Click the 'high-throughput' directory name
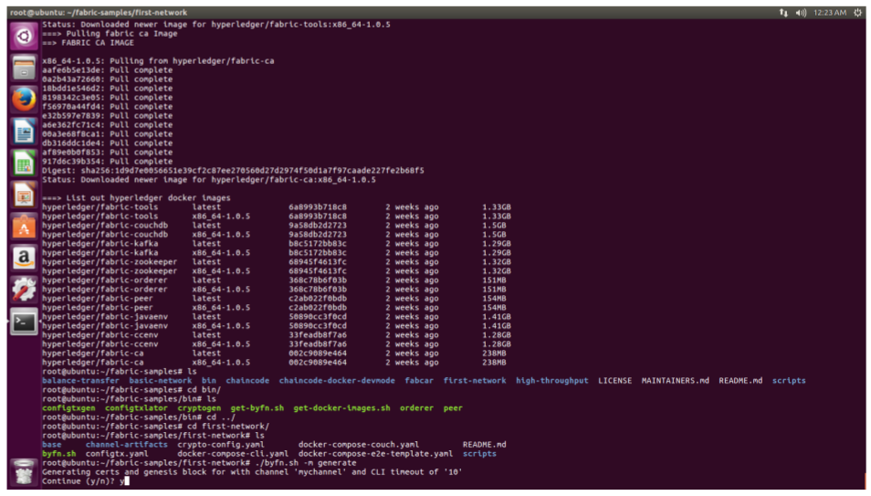Screen dimensions: 871x496 (551, 380)
